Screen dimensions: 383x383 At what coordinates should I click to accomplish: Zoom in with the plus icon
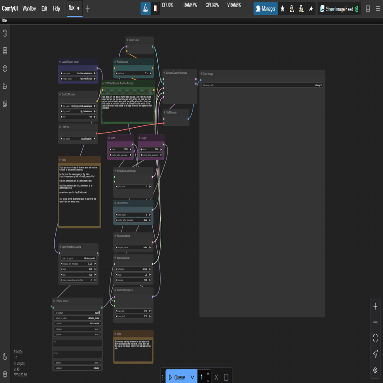click(375, 306)
